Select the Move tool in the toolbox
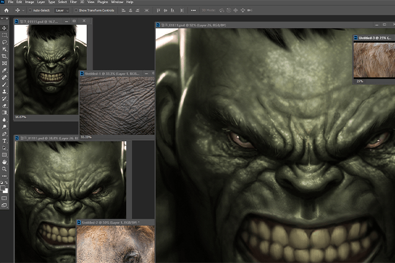The height and width of the screenshot is (263, 395). 4,28
